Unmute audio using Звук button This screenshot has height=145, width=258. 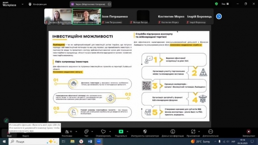tap(9, 133)
